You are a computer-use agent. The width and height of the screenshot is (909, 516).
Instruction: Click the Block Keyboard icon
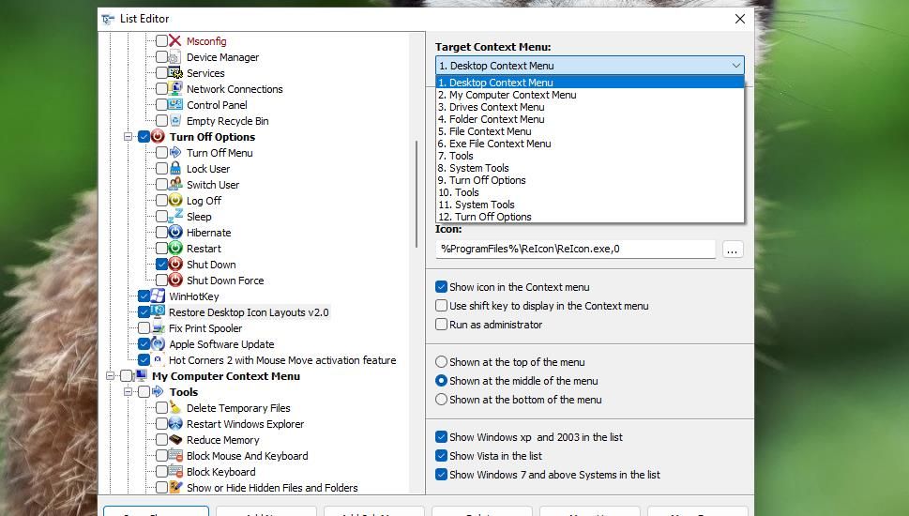pos(175,472)
